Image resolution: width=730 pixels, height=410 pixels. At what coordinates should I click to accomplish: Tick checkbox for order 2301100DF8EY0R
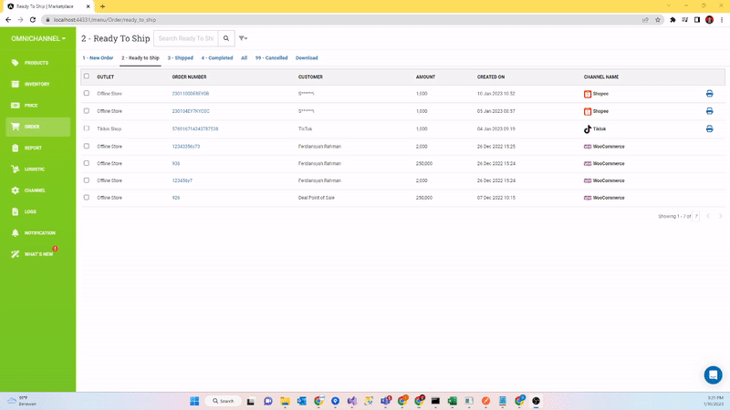tap(86, 93)
